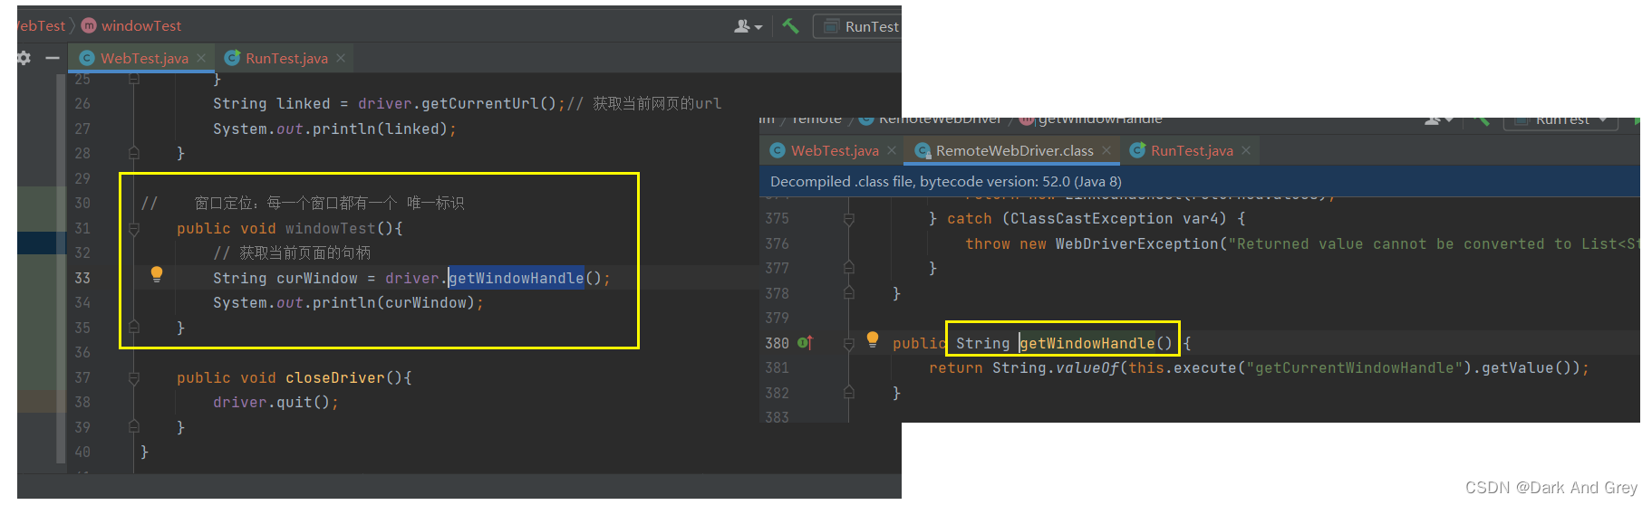Click the windowTest method breadcrumb
This screenshot has height=505, width=1652.
coord(131,25)
